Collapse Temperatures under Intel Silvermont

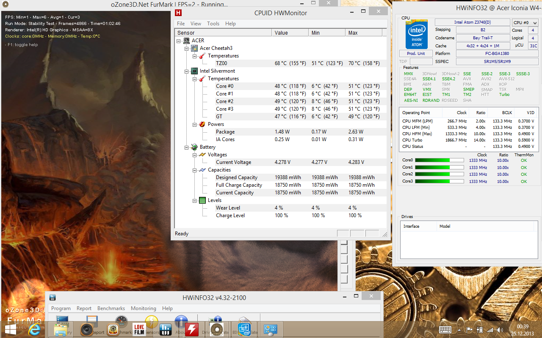(x=195, y=79)
